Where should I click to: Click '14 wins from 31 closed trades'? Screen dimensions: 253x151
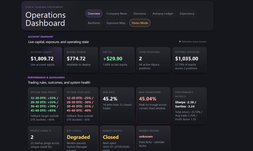tap(117, 107)
